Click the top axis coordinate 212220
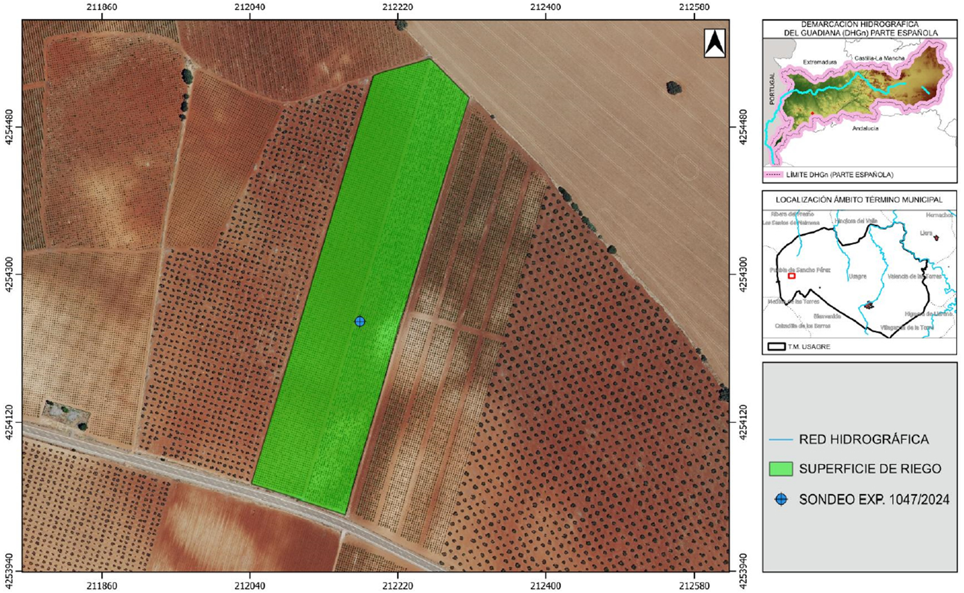964x593 pixels. click(x=397, y=7)
